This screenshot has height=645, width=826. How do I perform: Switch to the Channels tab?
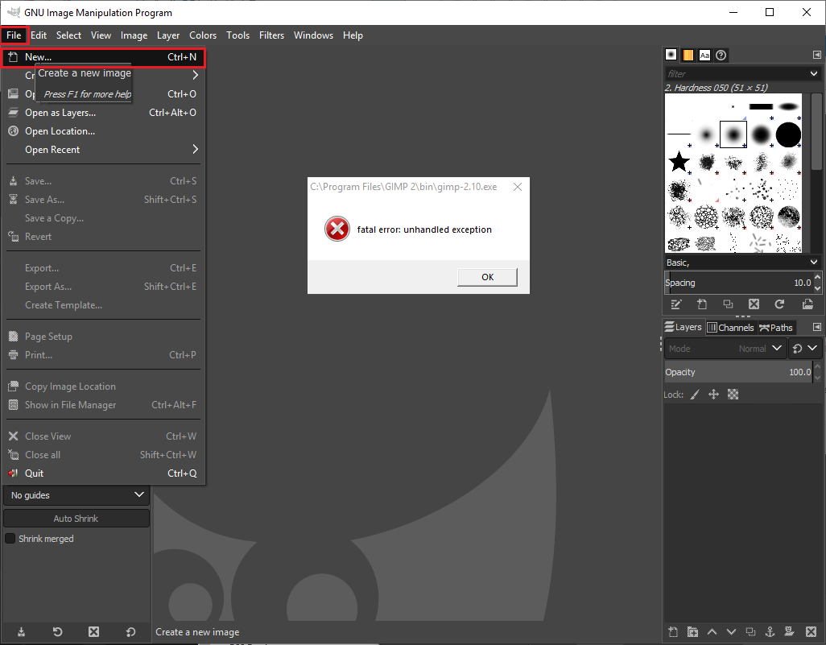[x=731, y=327]
